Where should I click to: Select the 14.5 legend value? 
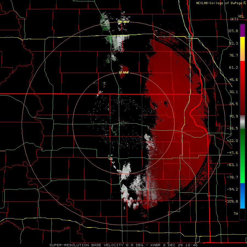(234, 104)
